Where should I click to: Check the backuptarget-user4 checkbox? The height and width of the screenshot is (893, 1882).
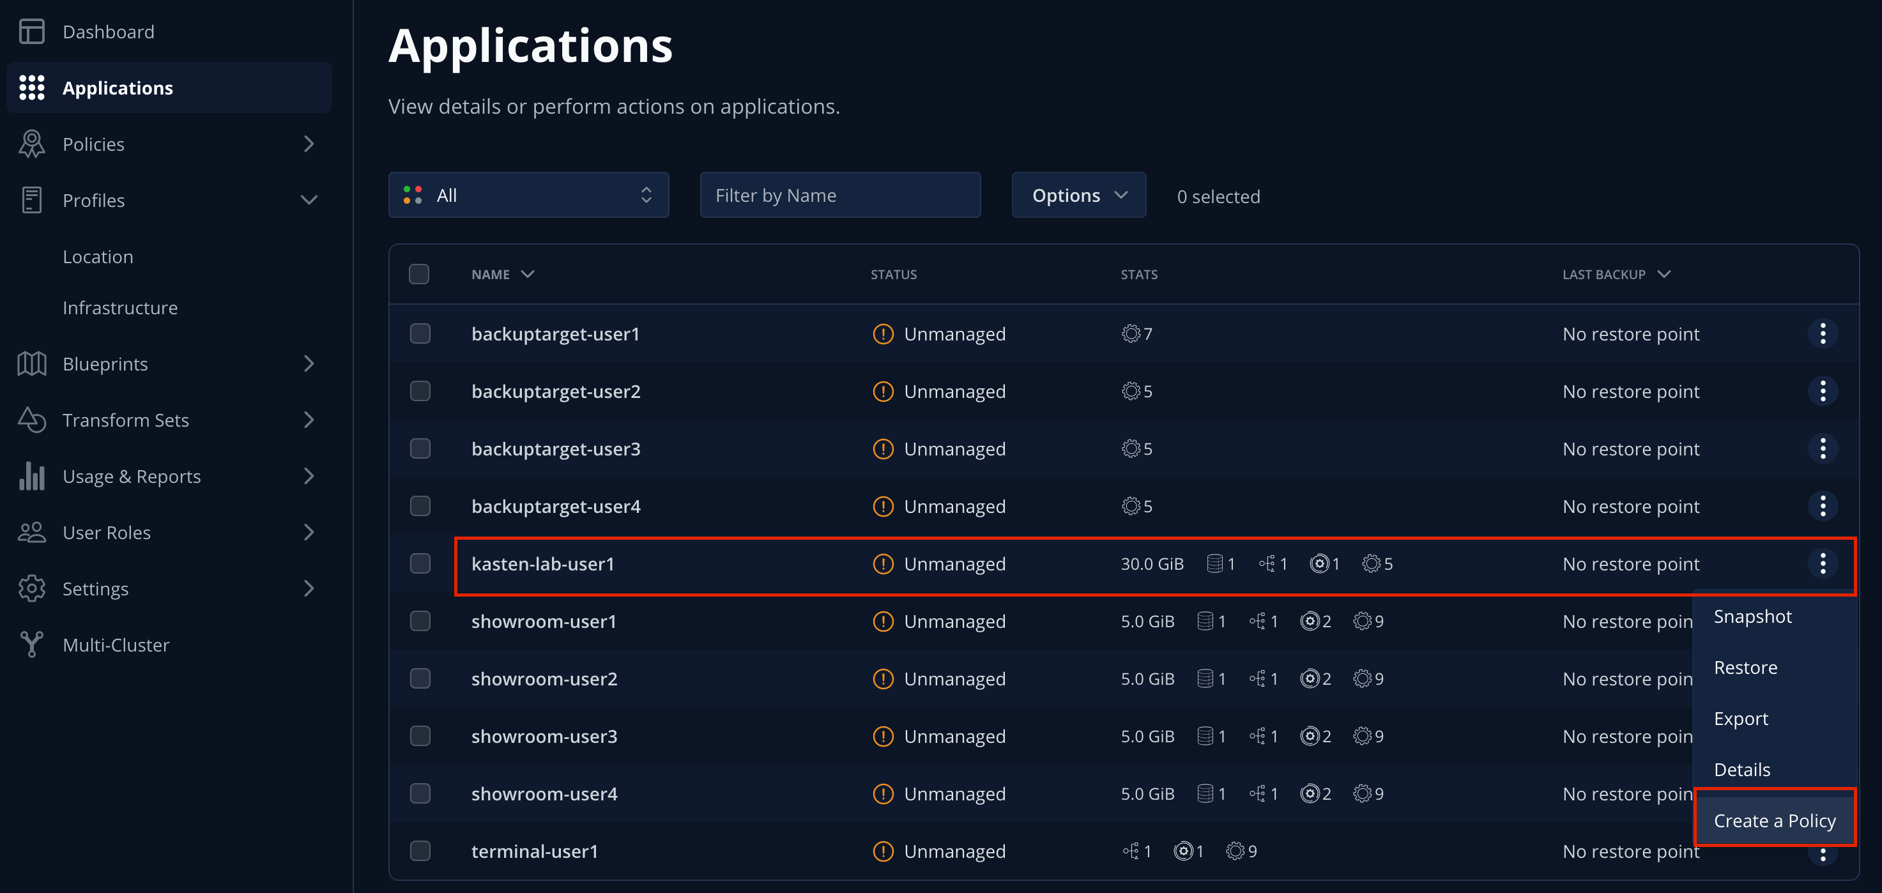[420, 506]
